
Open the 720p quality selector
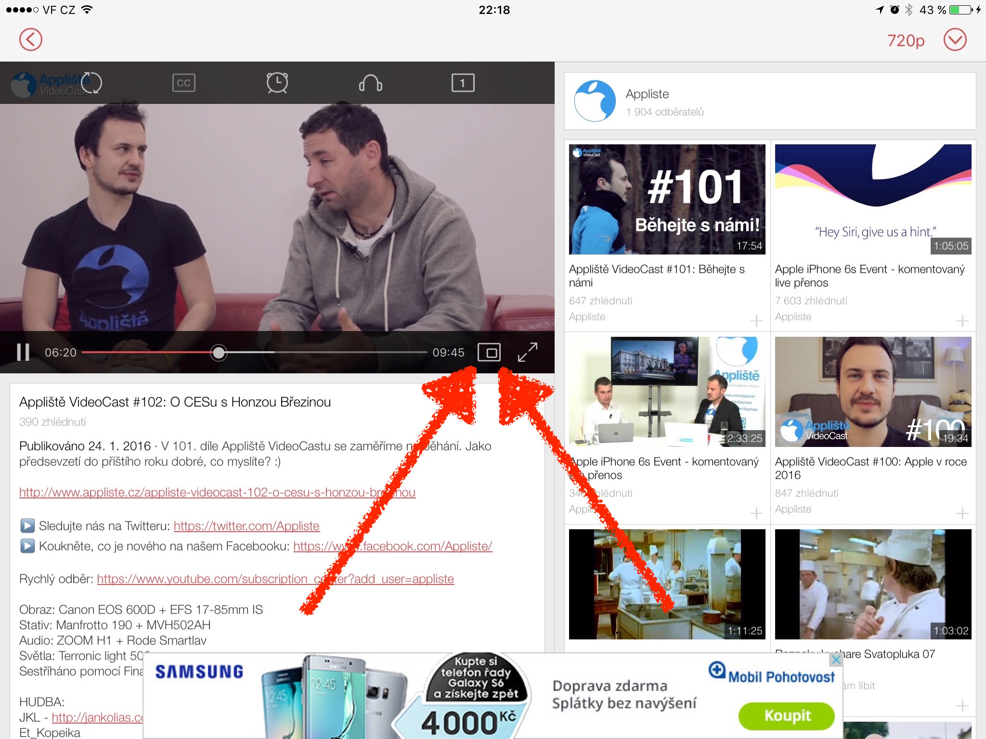906,40
